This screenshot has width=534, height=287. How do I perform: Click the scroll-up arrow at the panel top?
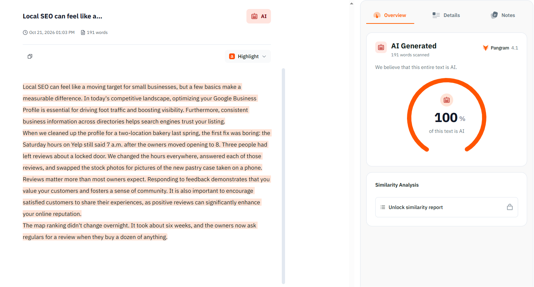pyautogui.click(x=351, y=4)
